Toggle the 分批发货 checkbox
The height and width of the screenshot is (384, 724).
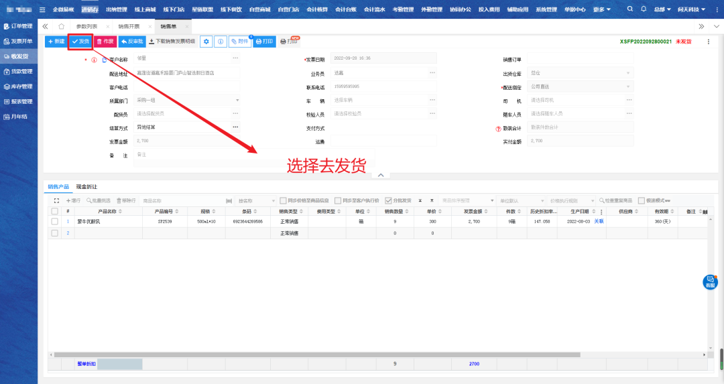[388, 200]
